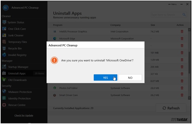Image resolution: width=192 pixels, height=124 pixels.
Task: Click the Advanced PC Cleanup logo
Action: [x=5, y=8]
